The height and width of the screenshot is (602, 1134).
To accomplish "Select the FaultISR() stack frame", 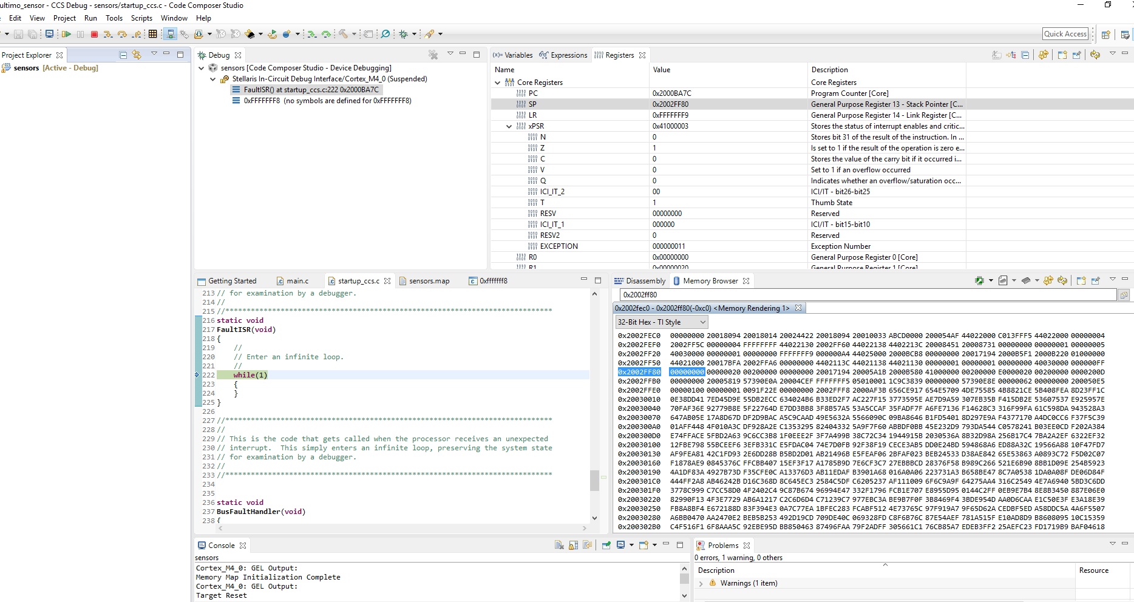I will click(x=305, y=90).
